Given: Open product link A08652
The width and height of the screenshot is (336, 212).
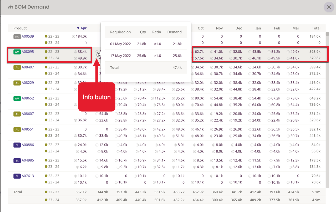Looking at the screenshot, I should coord(28,98).
